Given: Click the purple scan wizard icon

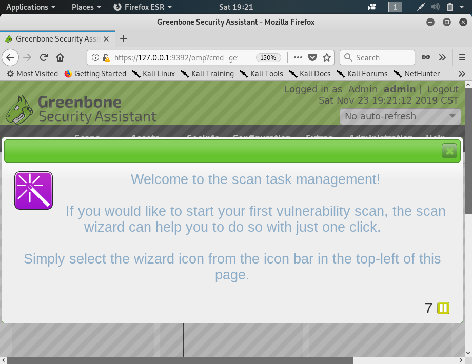Looking at the screenshot, I should [x=33, y=190].
